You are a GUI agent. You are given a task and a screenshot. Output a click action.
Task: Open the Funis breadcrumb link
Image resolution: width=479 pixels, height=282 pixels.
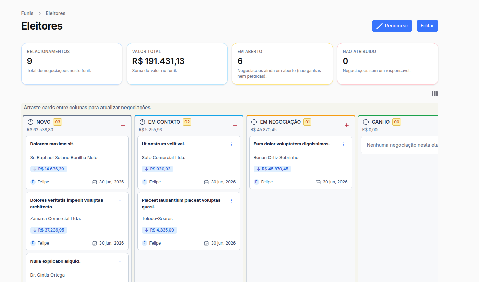pos(27,13)
